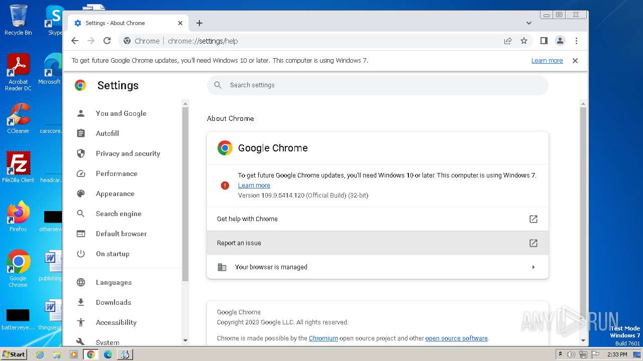This screenshot has height=361, width=643.
Task: Select FileZilla Client desktop icon
Action: click(x=18, y=167)
